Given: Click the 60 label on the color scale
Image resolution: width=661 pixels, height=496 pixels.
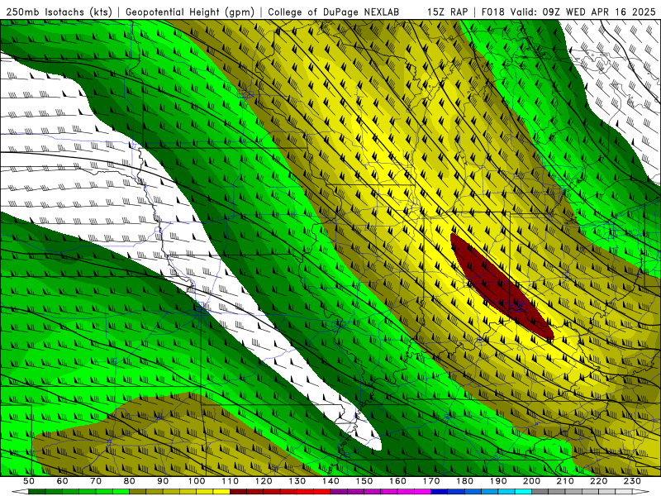Looking at the screenshot, I should click(x=62, y=481).
